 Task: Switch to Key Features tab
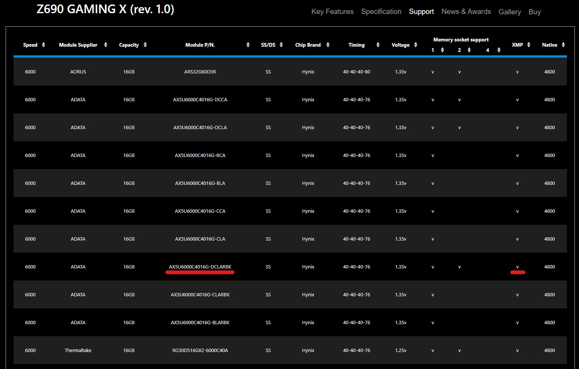point(332,12)
